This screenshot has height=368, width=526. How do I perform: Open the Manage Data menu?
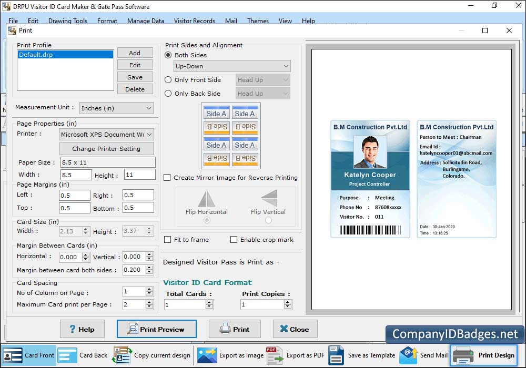[146, 21]
